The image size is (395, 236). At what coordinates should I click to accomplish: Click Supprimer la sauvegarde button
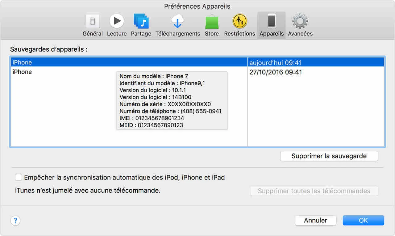pos(329,156)
